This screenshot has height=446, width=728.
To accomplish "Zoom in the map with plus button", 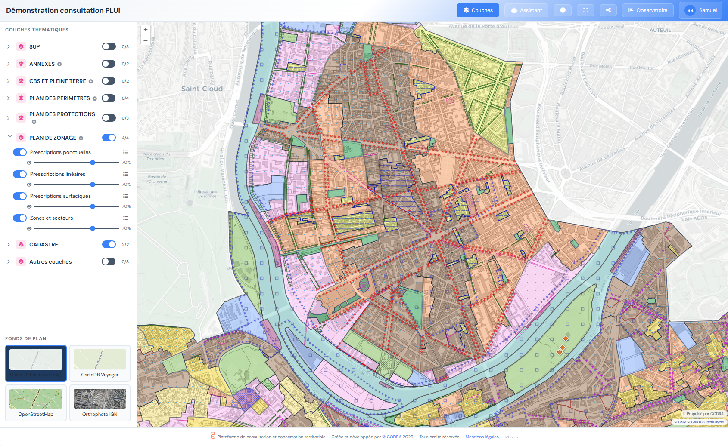I will pyautogui.click(x=146, y=30).
